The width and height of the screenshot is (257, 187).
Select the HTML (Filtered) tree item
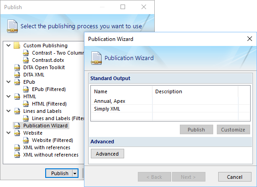[x=49, y=104]
